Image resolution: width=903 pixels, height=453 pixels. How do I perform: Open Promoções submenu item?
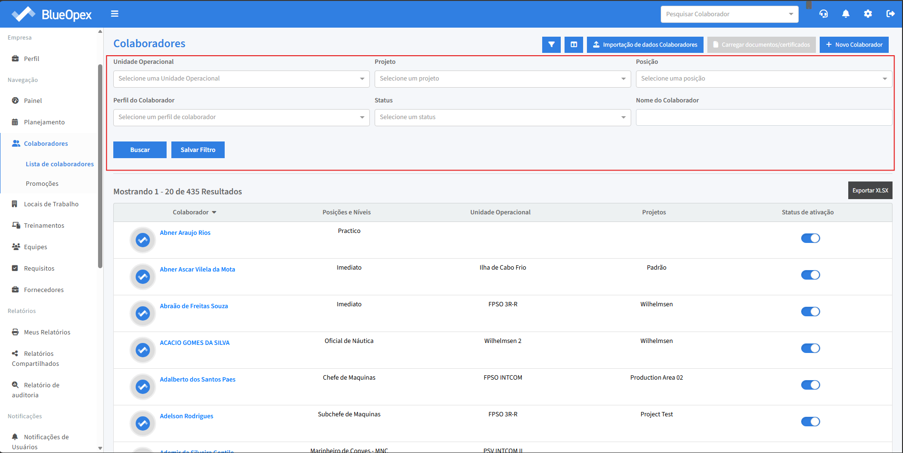tap(42, 183)
